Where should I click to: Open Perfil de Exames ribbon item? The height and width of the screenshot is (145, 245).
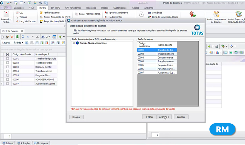pos(50,12)
